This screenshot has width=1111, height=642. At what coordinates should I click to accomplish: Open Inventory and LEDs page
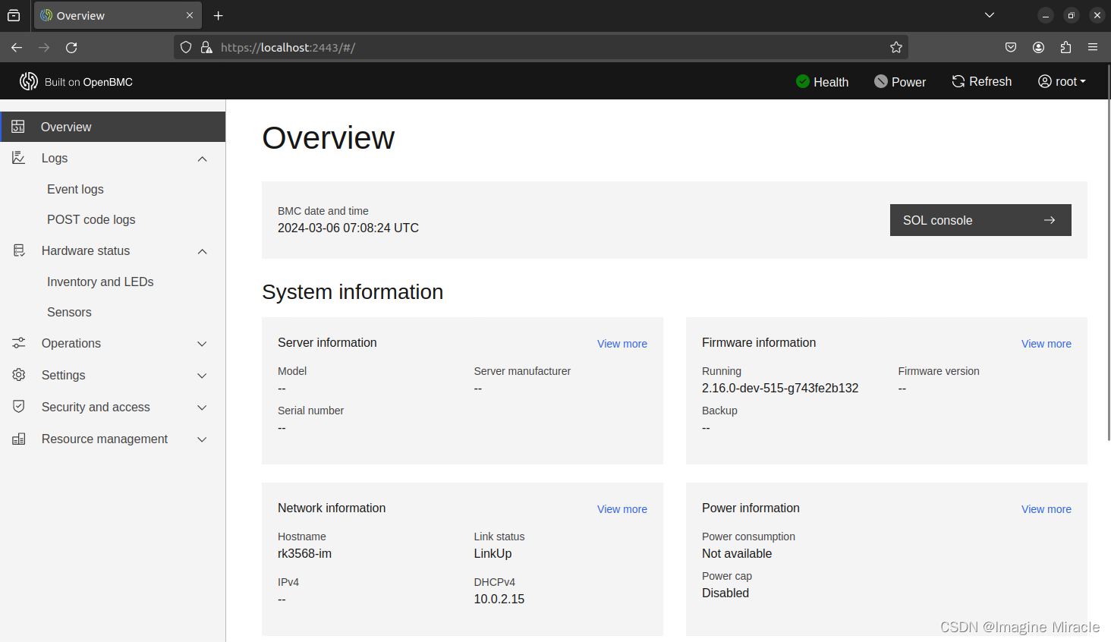(100, 282)
